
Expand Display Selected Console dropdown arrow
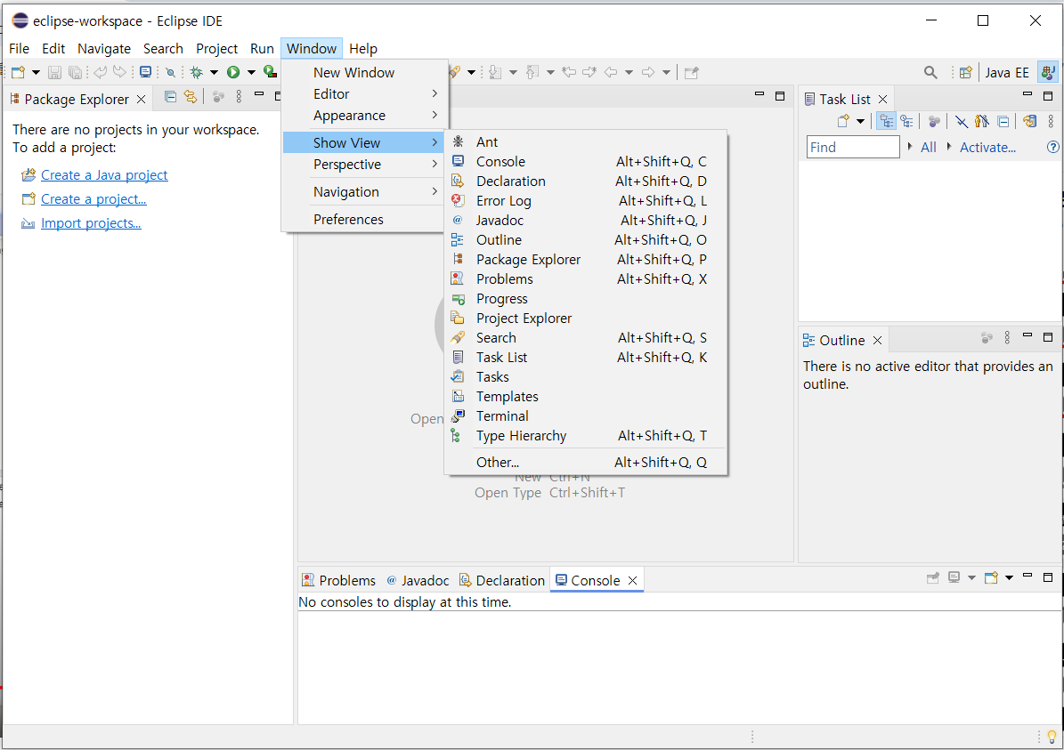(x=971, y=578)
